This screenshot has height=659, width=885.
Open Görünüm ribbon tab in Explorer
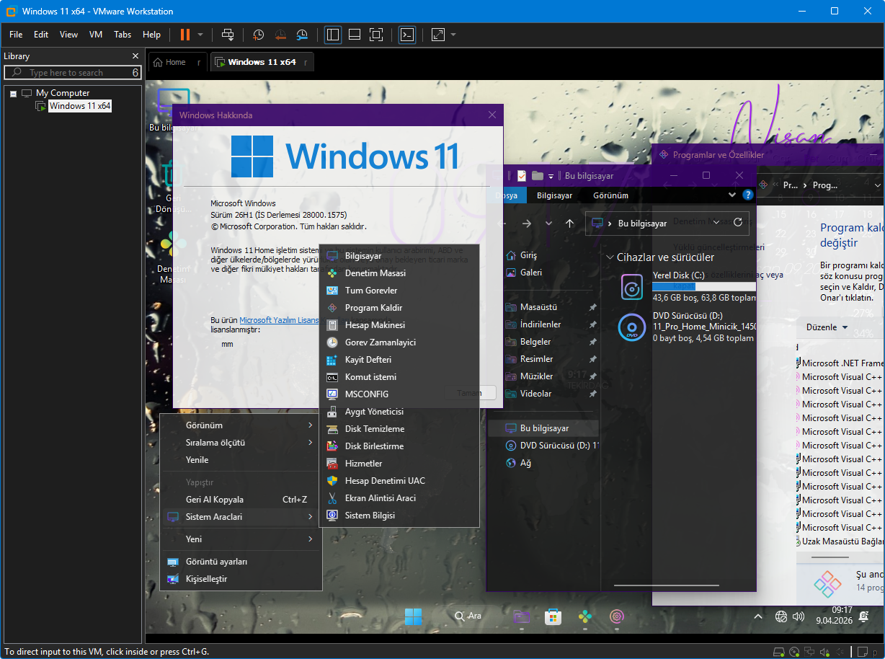click(x=610, y=195)
